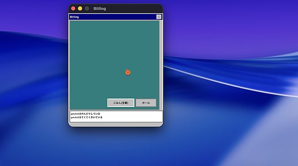Minimize the Bitling window with the yellow button
The height and width of the screenshot is (166, 298).
tap(80, 9)
